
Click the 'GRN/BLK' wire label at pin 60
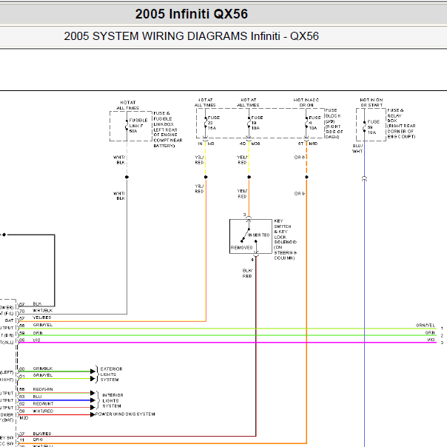(43, 369)
